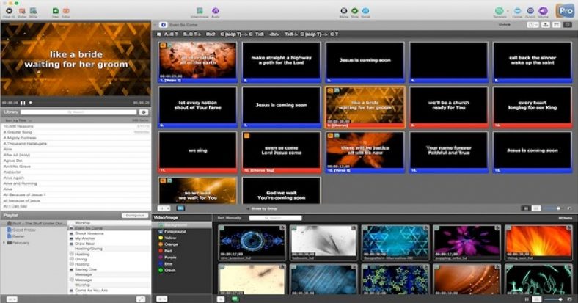The image size is (578, 303).
Task: Open the Audio bin icon
Action: coord(216,11)
